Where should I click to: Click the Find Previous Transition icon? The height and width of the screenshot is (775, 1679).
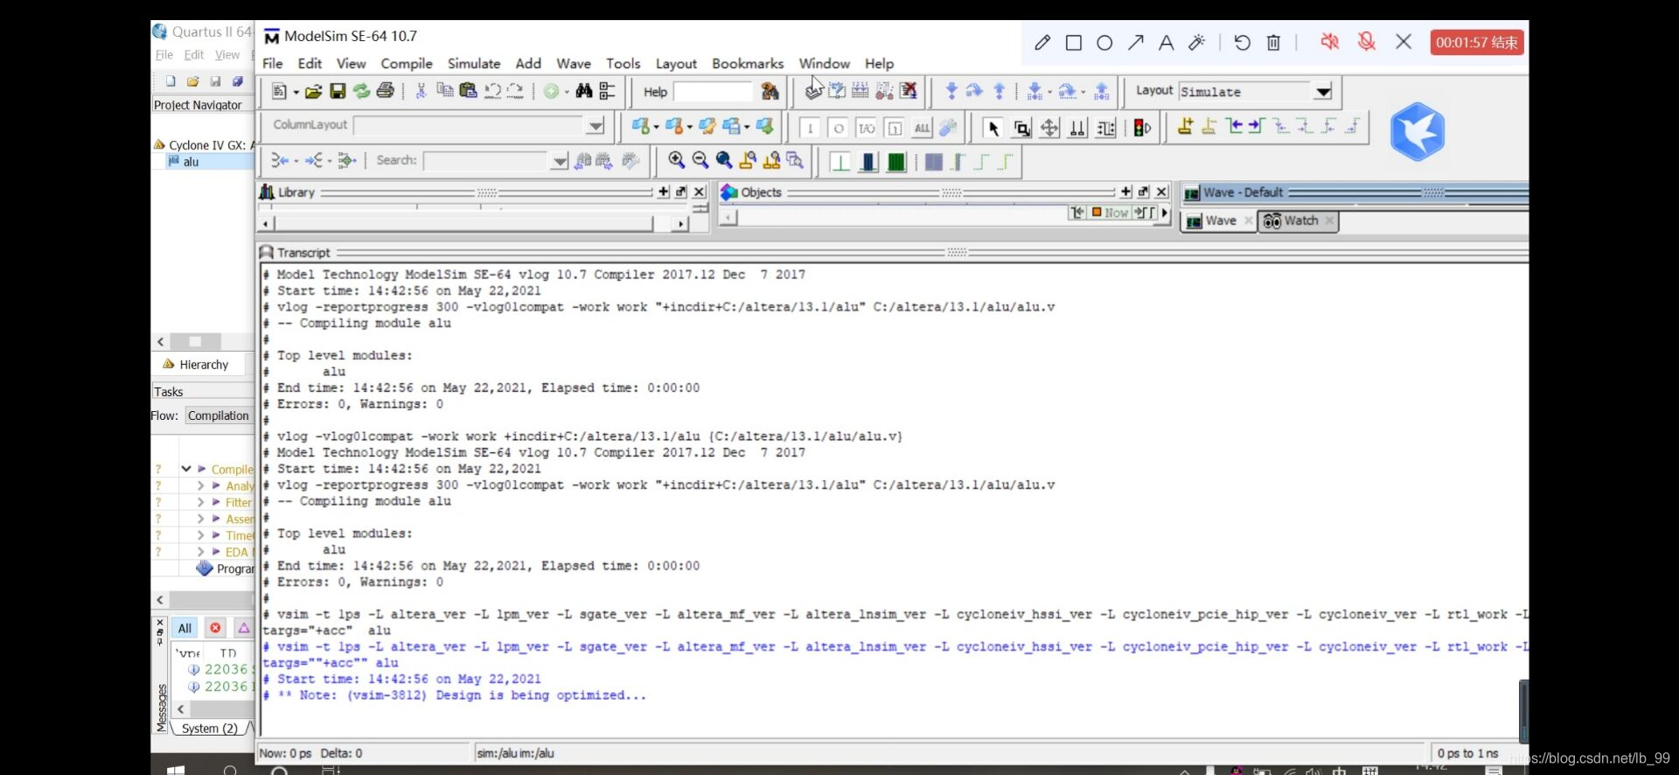(1234, 126)
